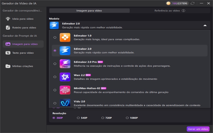213x133 pixels.
Task: Click the Vidu 2.0 model icon
Action: (x=65, y=103)
